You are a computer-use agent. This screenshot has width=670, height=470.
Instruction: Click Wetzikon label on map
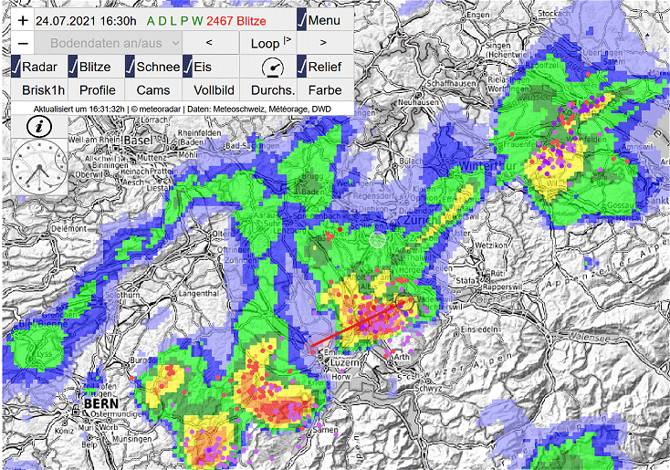tap(490, 245)
